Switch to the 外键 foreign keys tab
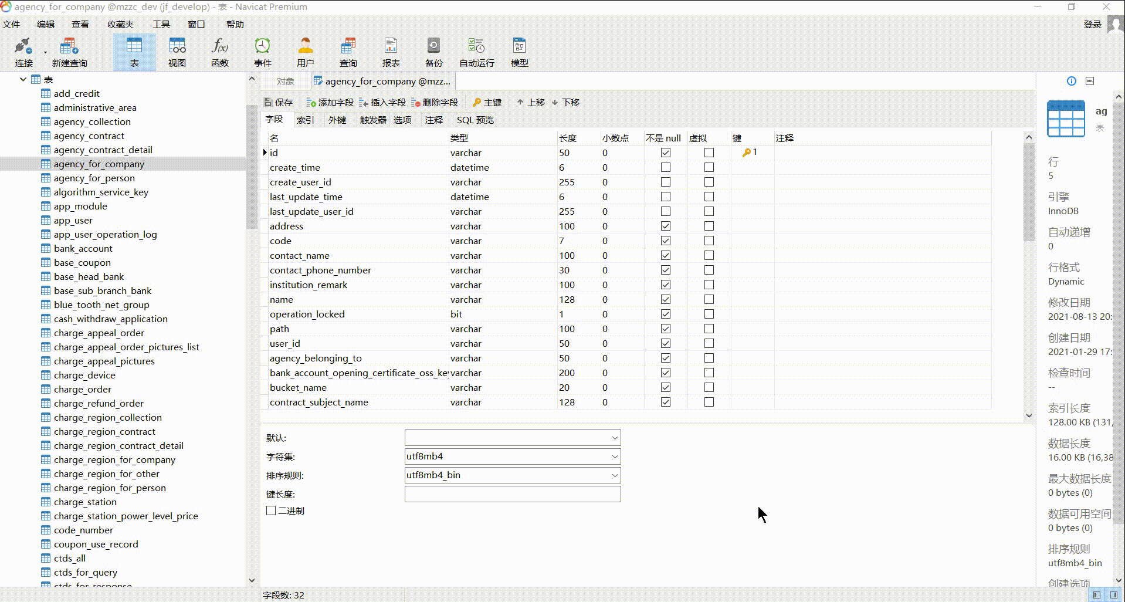The width and height of the screenshot is (1125, 602). 337,120
